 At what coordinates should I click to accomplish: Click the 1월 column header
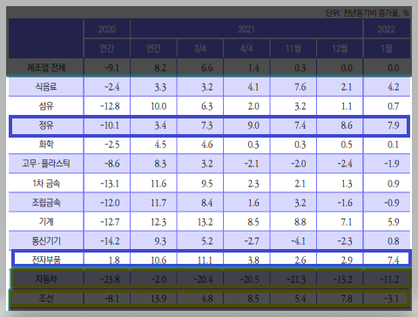click(387, 48)
